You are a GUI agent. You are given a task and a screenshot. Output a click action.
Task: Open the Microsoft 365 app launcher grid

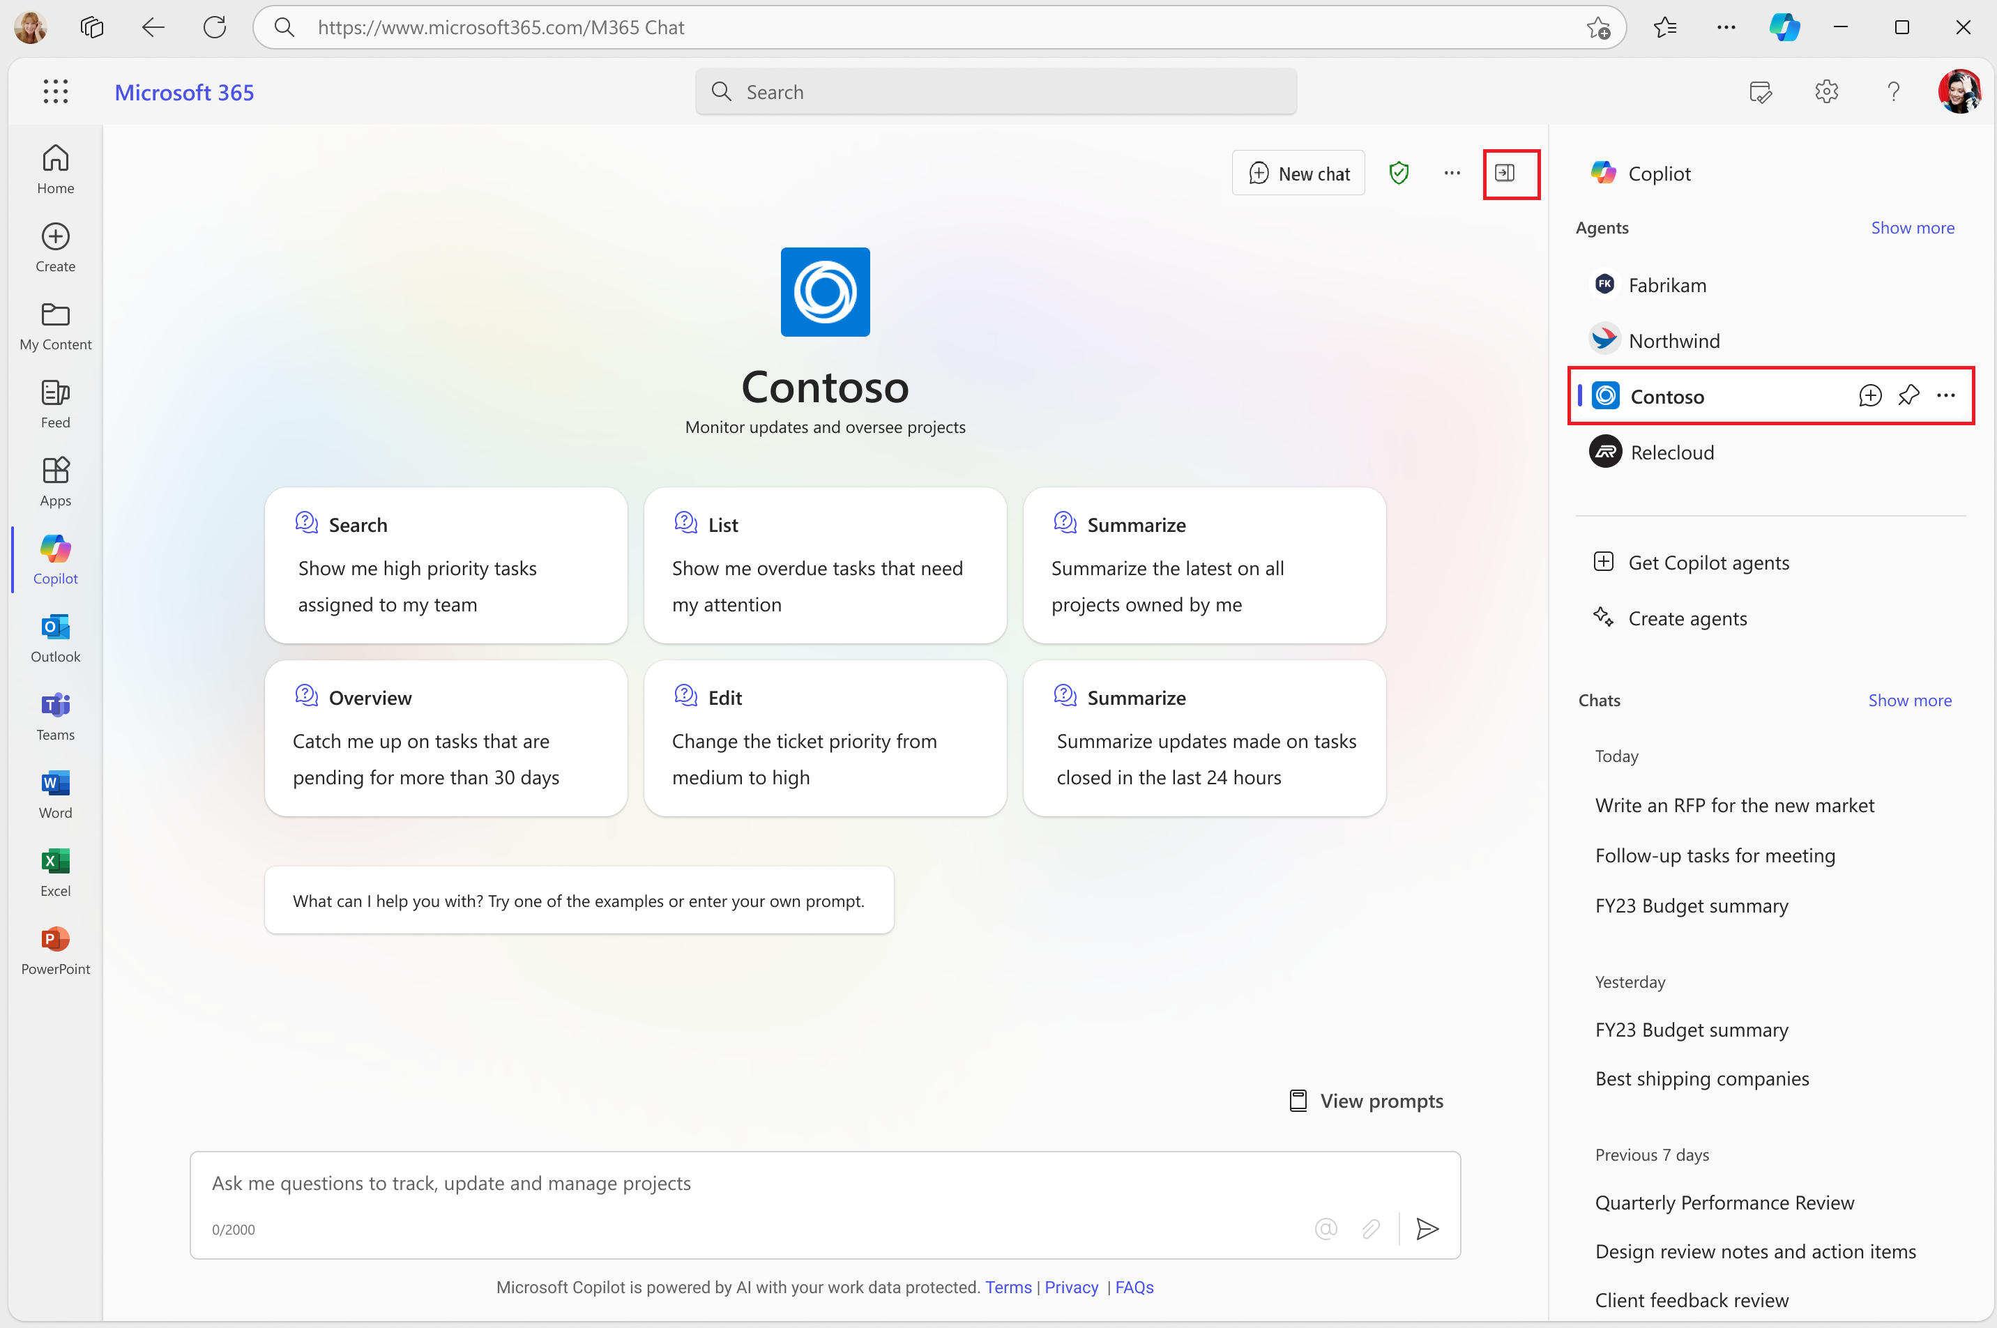point(56,91)
